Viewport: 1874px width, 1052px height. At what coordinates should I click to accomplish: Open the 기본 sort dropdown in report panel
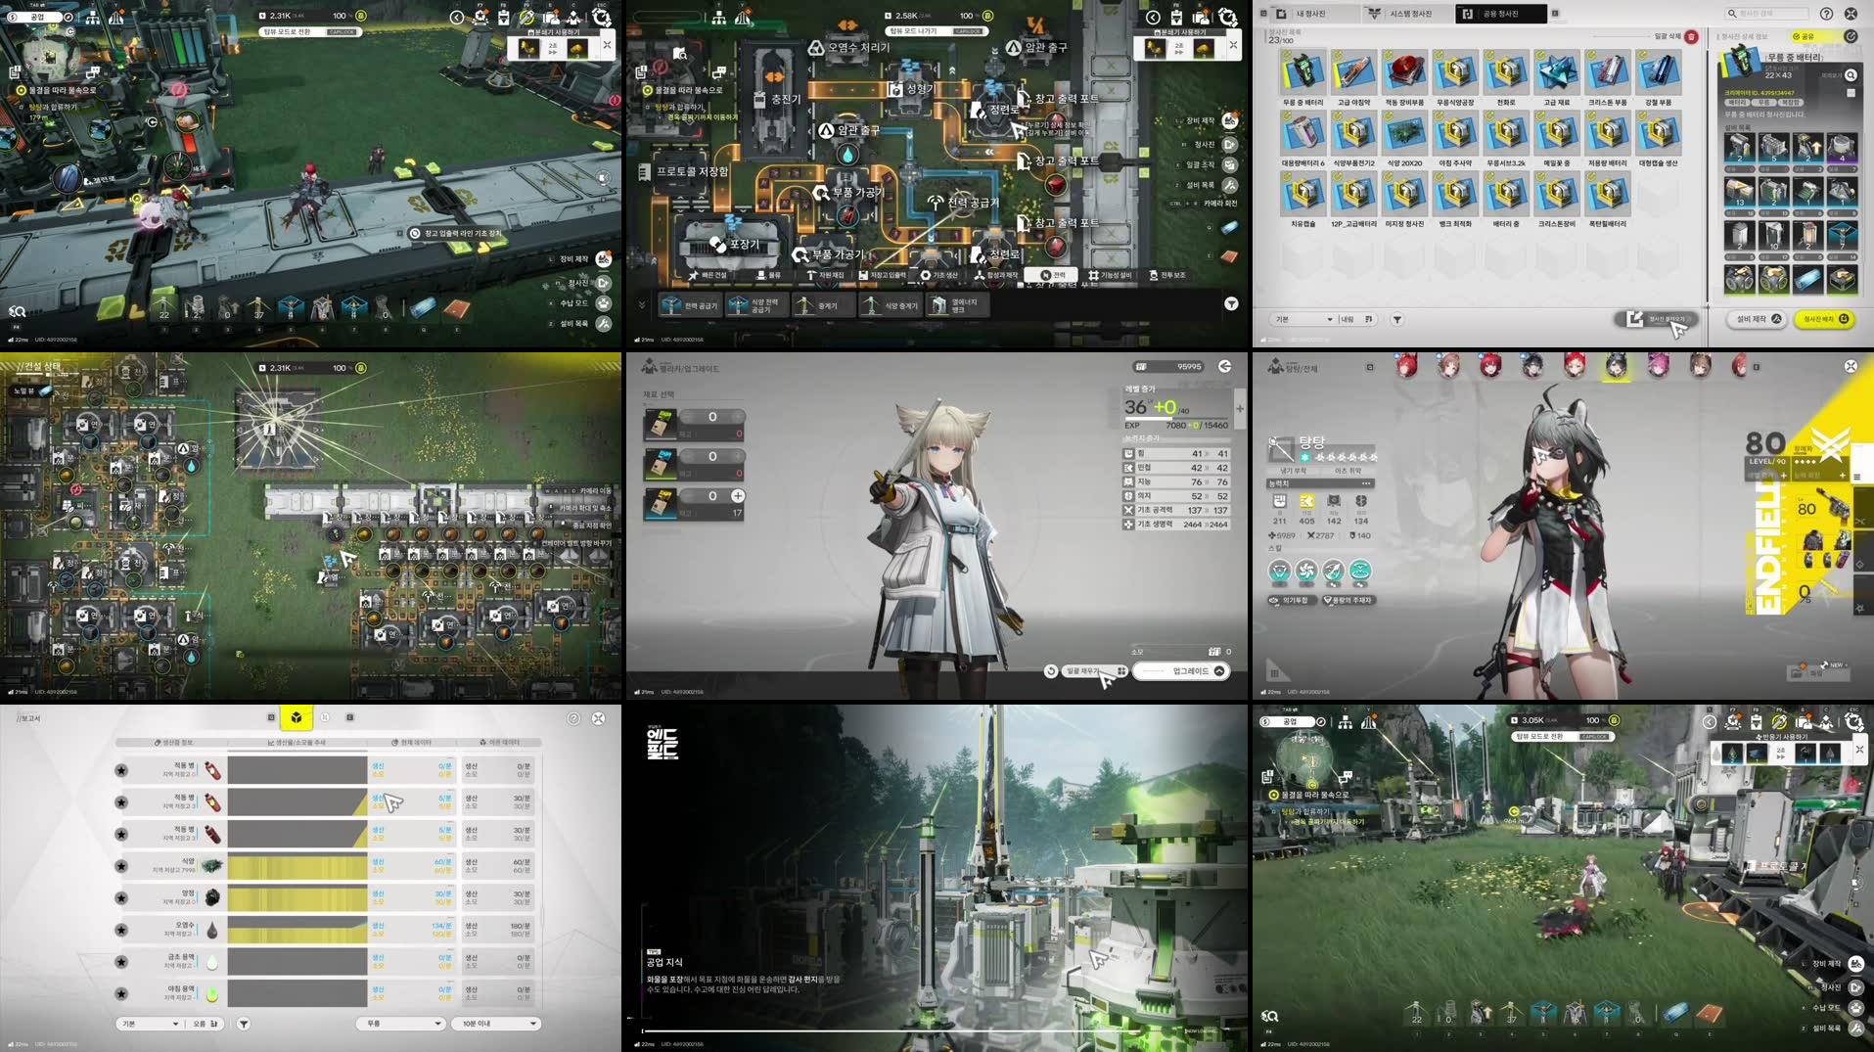pos(150,1024)
